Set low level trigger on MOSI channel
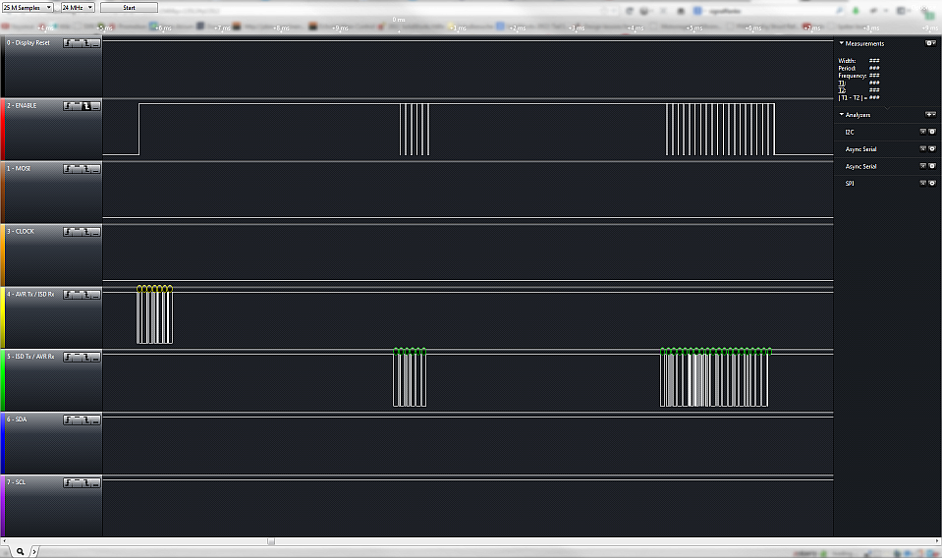This screenshot has height=558, width=942. click(95, 169)
